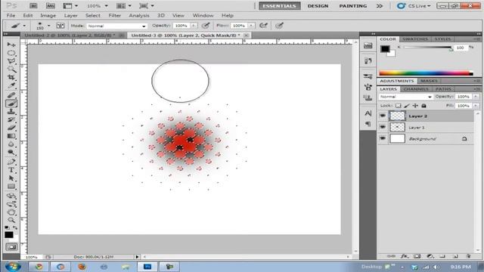The width and height of the screenshot is (484, 272).
Task: Select the Polygonal Lasso tool
Action: coord(11,61)
